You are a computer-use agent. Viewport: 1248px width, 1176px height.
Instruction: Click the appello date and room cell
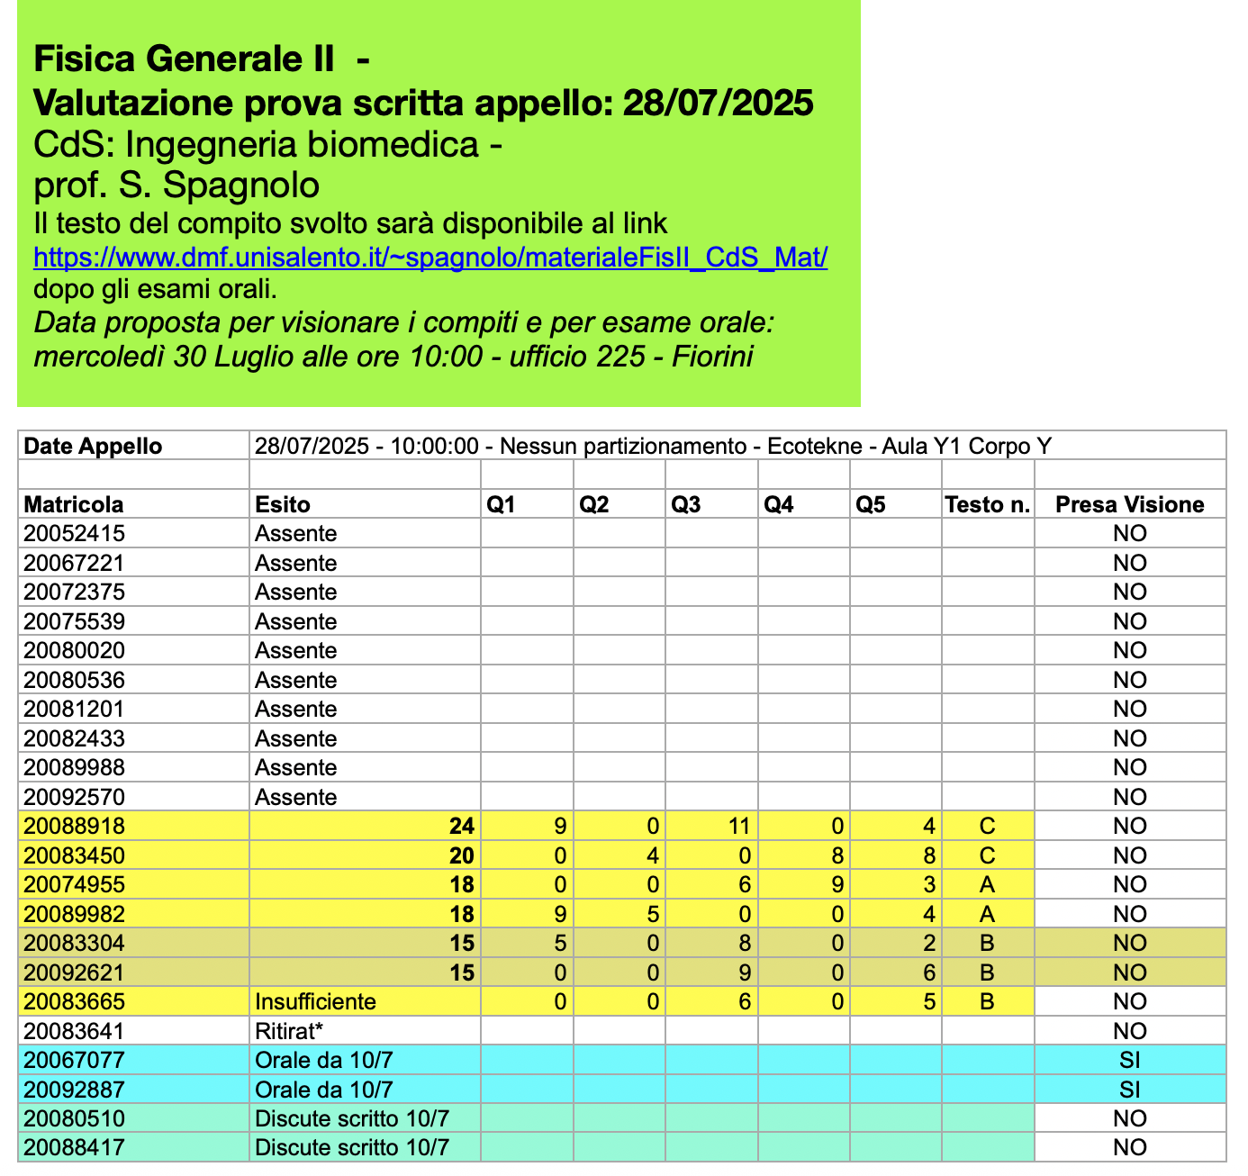(x=652, y=446)
